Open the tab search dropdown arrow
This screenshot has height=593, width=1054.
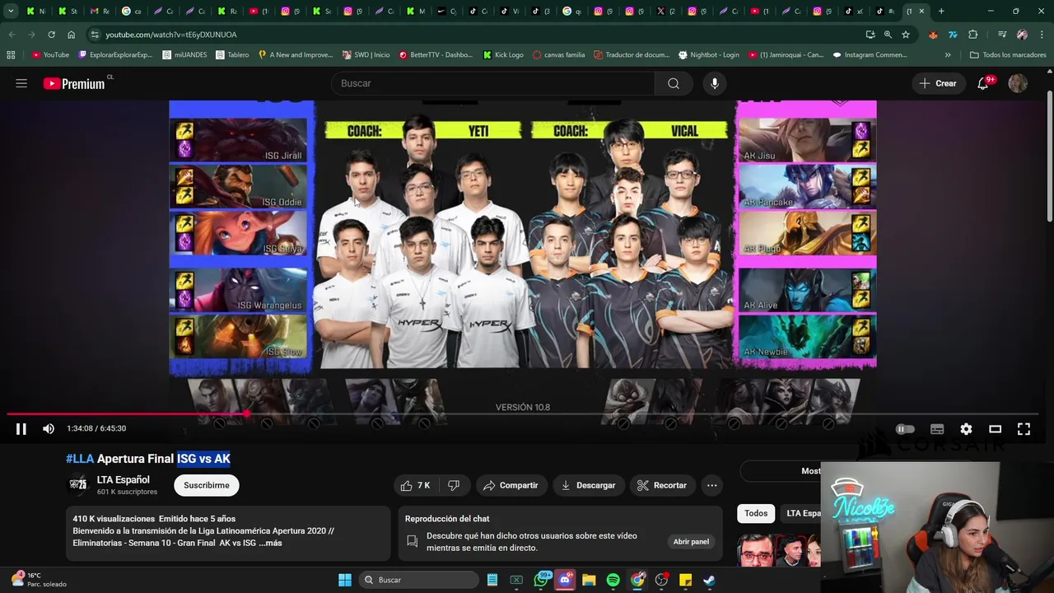click(x=11, y=12)
